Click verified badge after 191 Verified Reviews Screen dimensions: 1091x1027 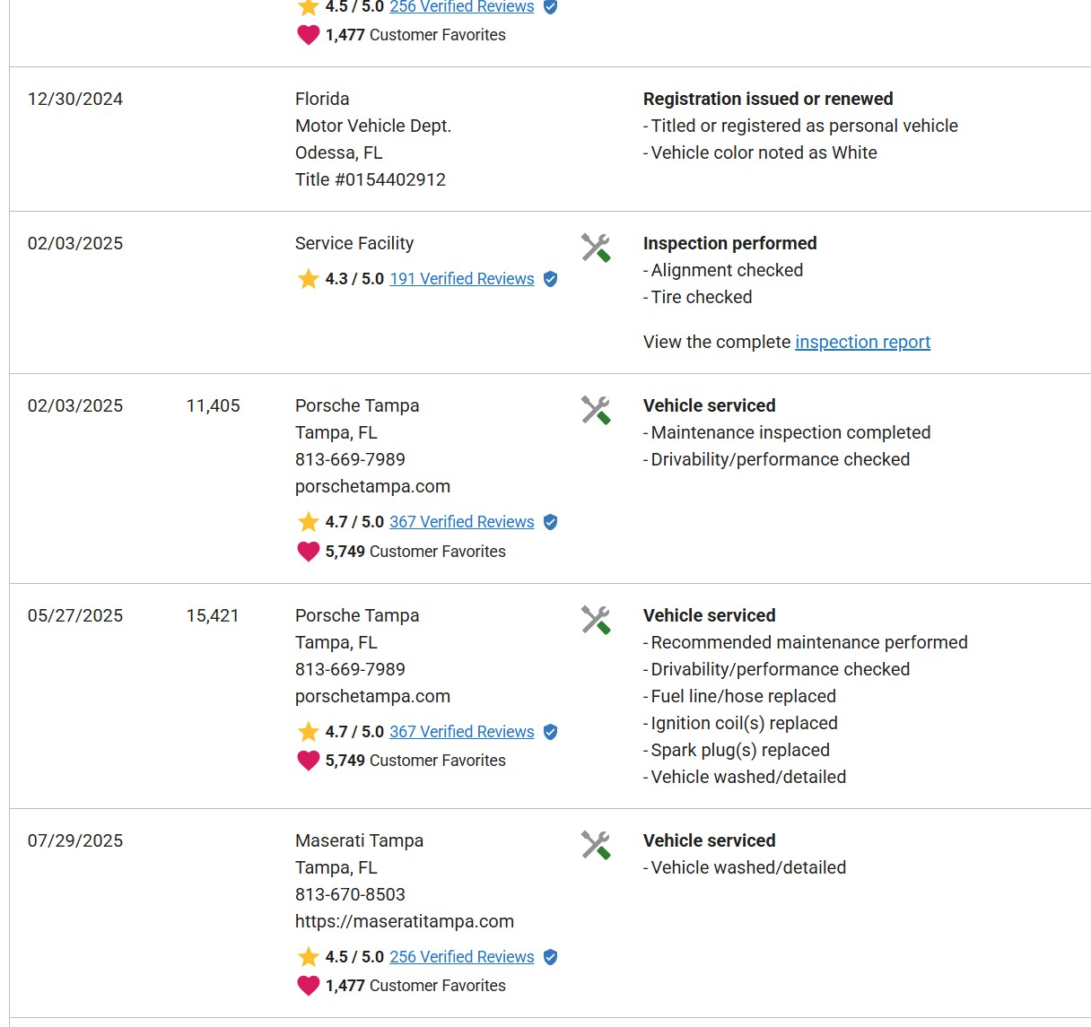coord(551,279)
